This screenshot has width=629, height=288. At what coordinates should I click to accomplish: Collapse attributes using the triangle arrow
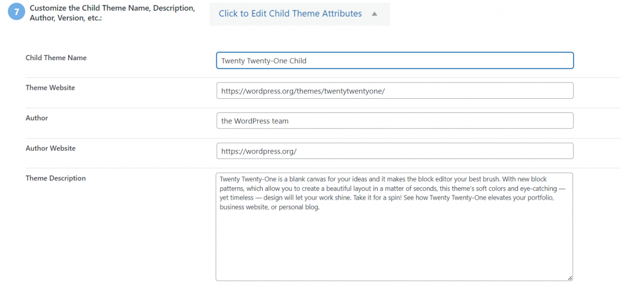tap(374, 14)
